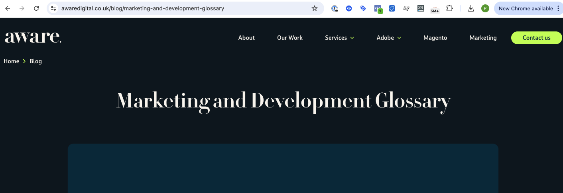Viewport: 563px width, 193px height.
Task: Open the Marketing nav link
Action: tap(483, 38)
